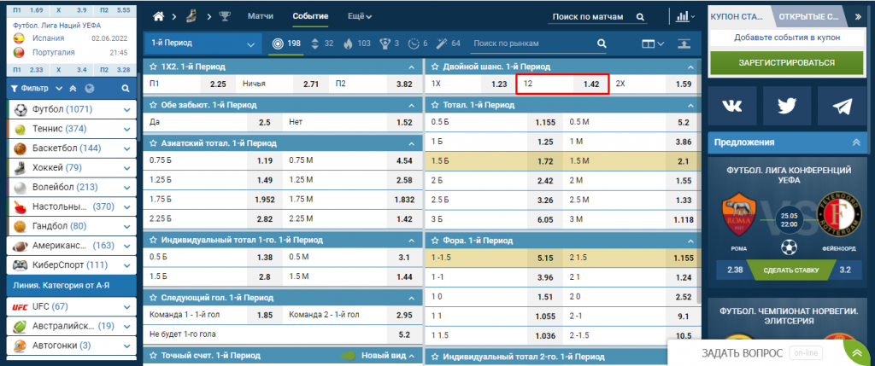The width and height of the screenshot is (875, 366).
Task: Click the ЗАРЕГИСТРИРОВАТЬСЯ button
Action: (787, 62)
